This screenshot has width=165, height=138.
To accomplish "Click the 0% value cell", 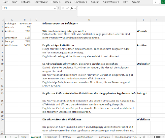I will 25,27.
